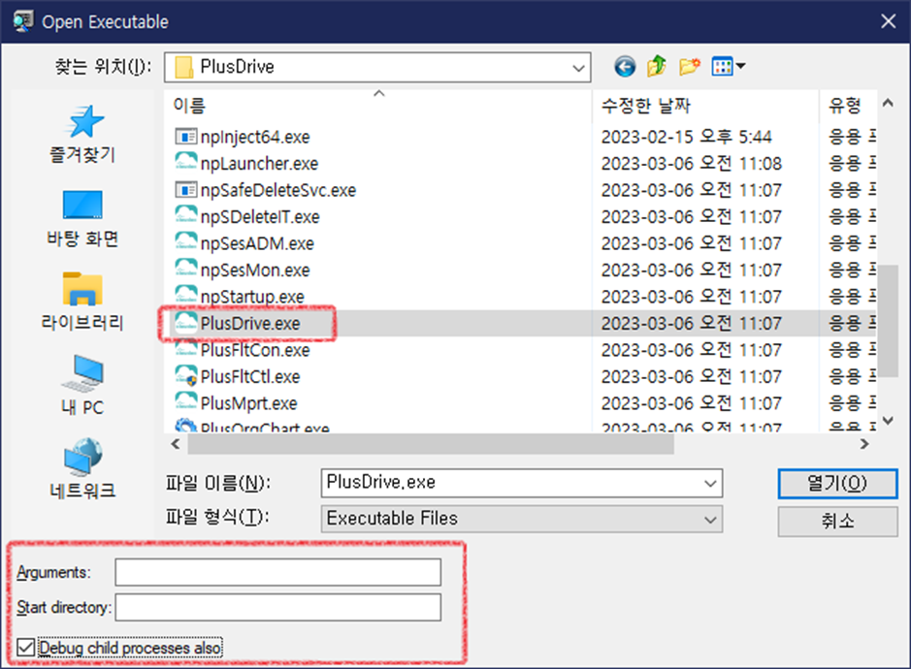The image size is (911, 669).
Task: Select the PlusMprt.exe file icon
Action: pos(185,401)
